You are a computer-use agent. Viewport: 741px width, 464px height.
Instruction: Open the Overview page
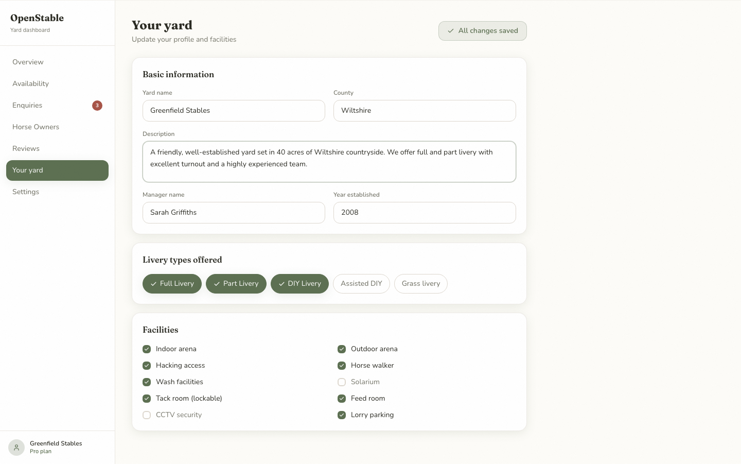[x=57, y=62]
